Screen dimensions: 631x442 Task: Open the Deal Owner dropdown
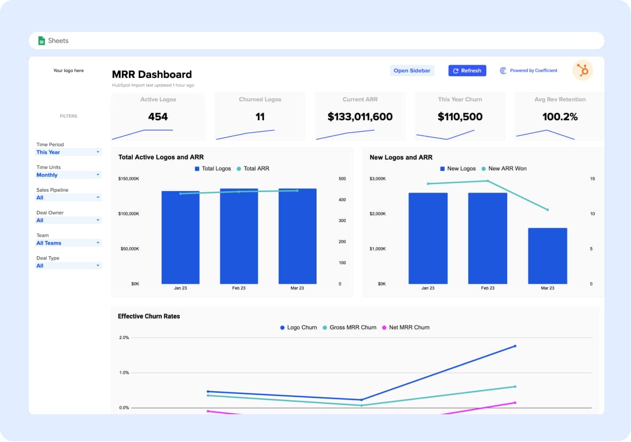68,220
